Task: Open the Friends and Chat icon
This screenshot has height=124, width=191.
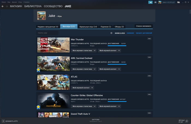Action: click(187, 121)
